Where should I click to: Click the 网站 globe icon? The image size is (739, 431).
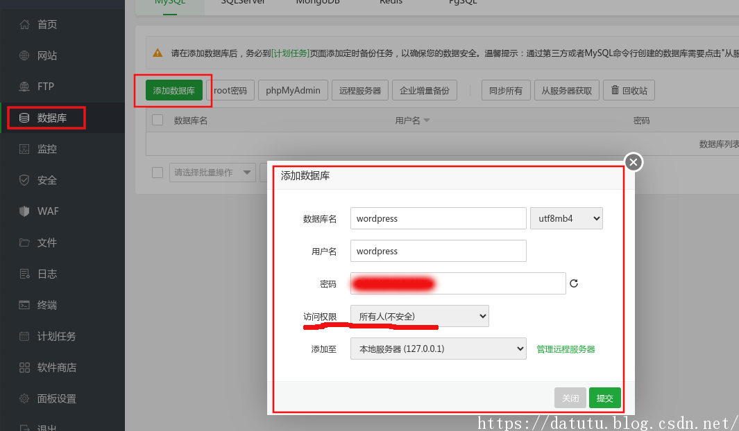click(24, 55)
